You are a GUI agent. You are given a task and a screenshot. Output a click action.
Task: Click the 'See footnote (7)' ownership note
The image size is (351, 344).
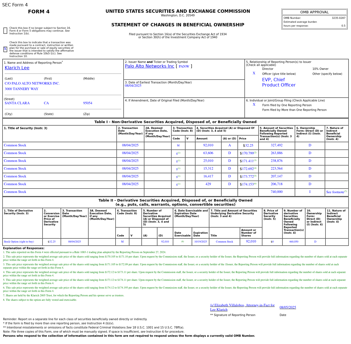coord(337,192)
